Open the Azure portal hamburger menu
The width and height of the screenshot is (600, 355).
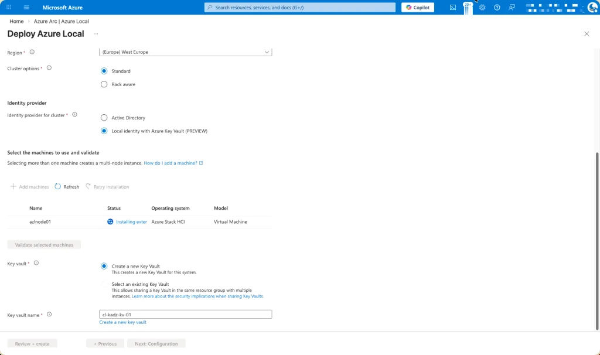pos(26,8)
